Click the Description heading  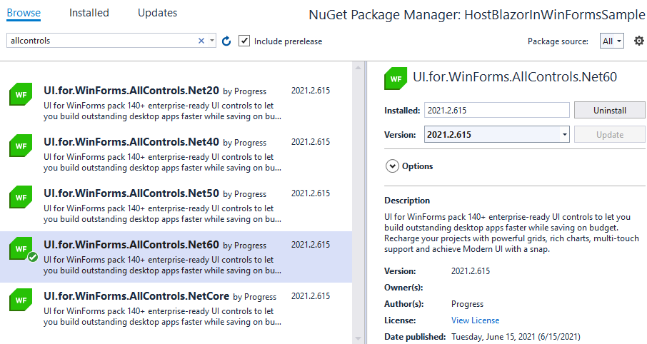tap(407, 201)
